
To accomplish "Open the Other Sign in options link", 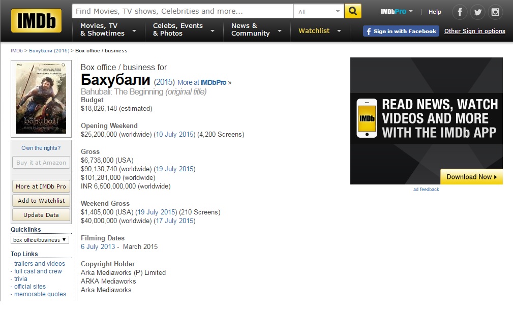I will (x=474, y=31).
